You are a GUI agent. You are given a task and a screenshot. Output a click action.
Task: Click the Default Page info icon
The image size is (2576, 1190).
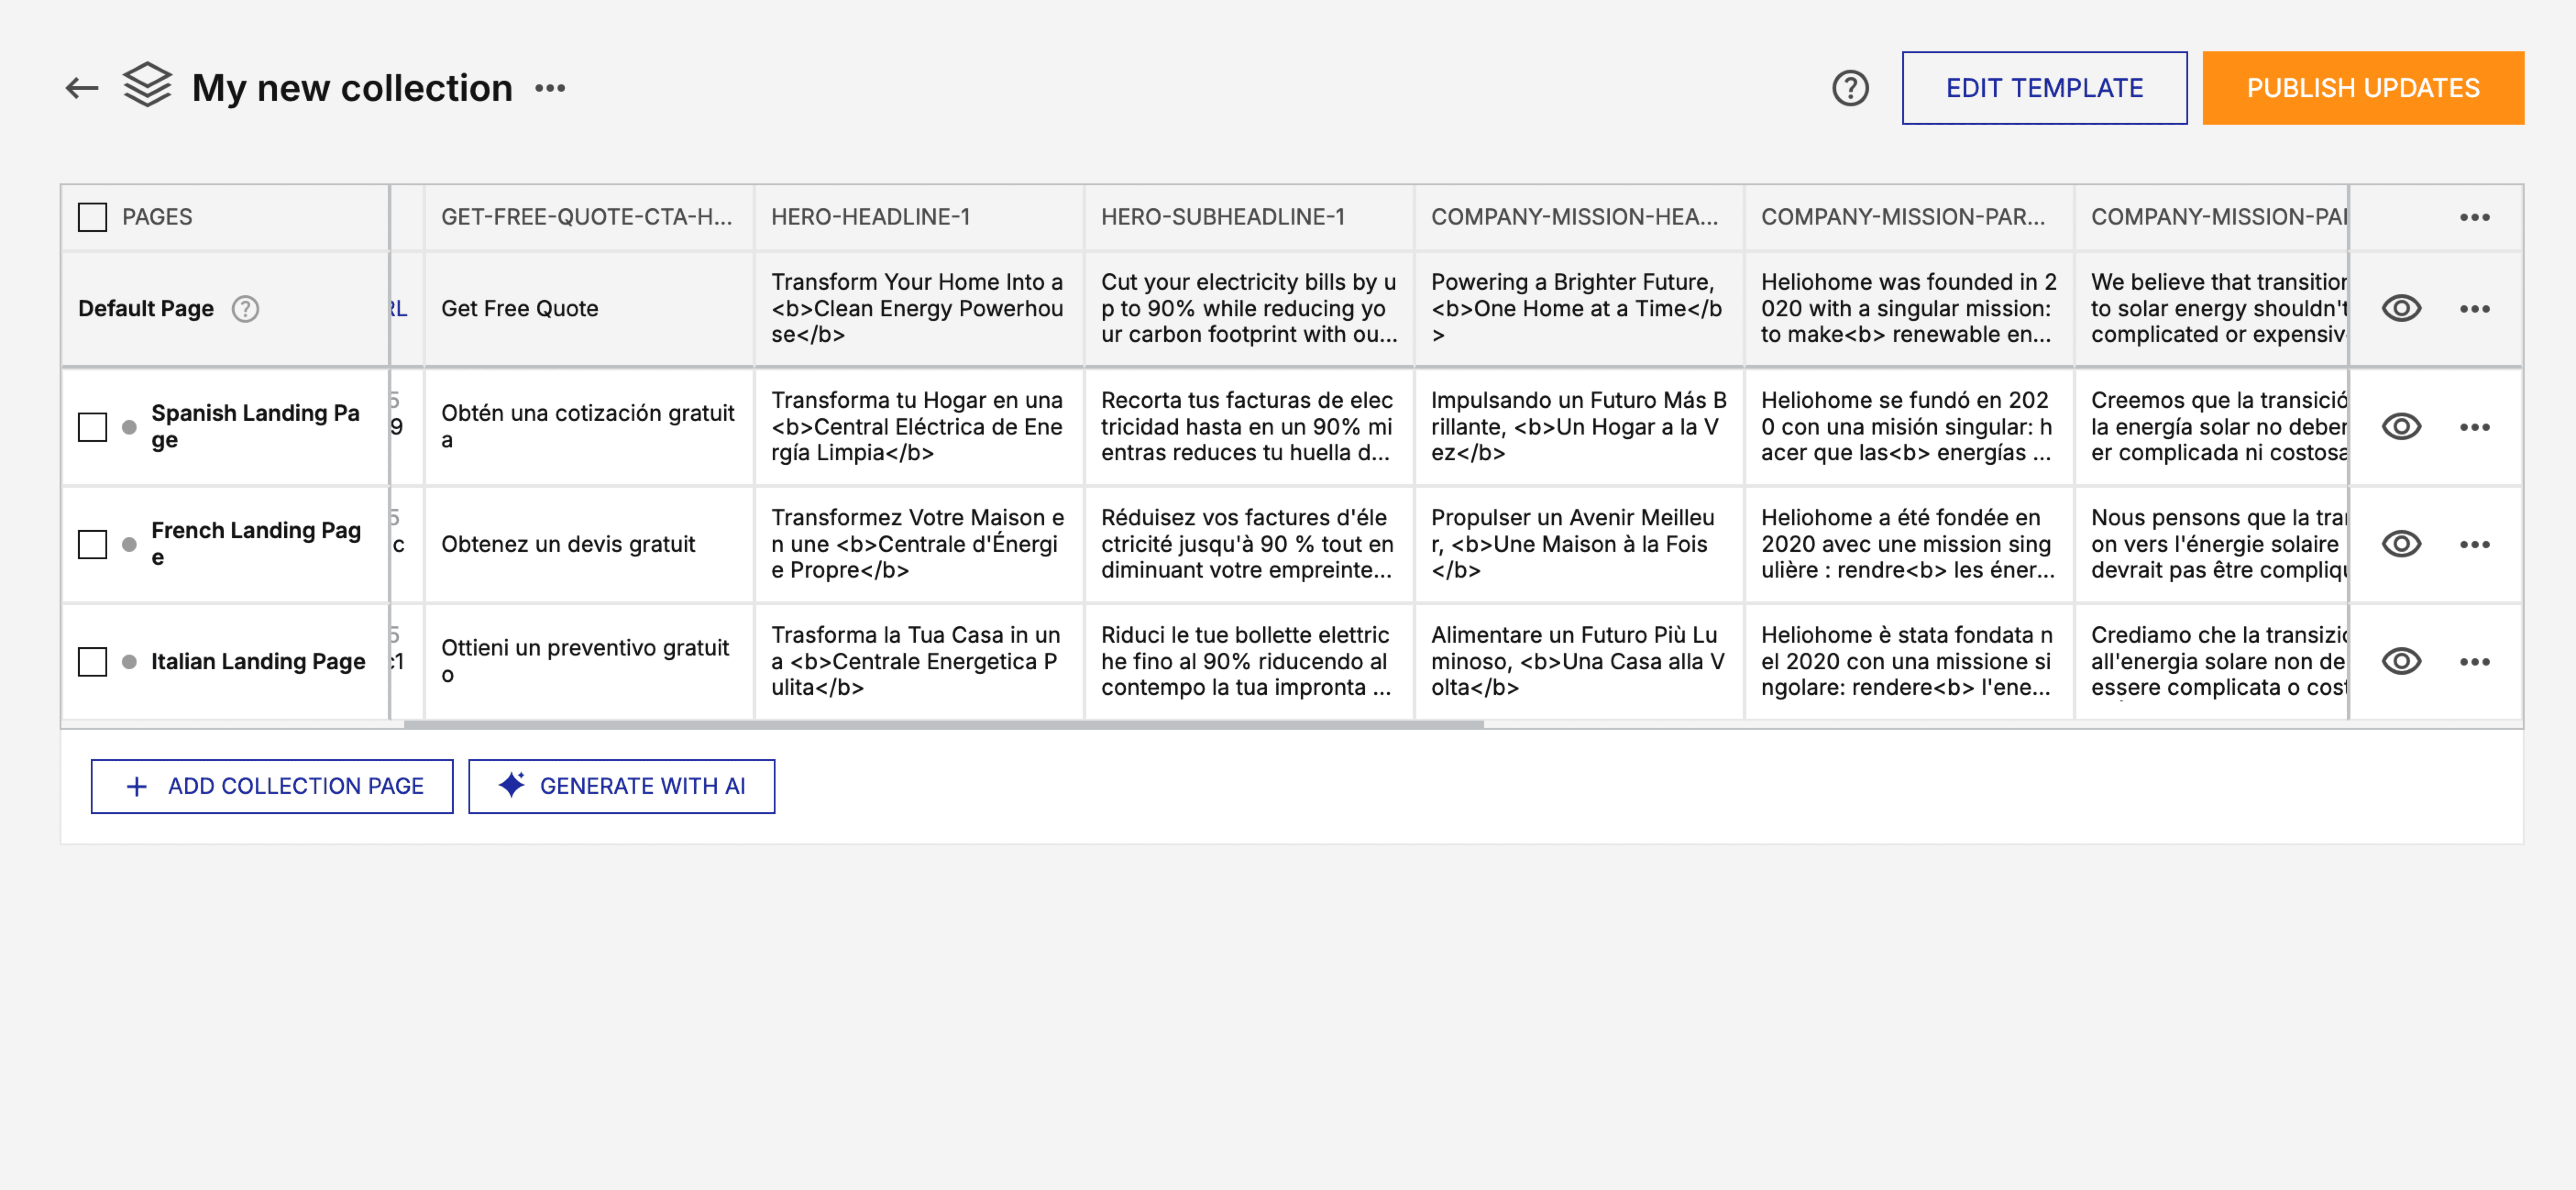coord(245,309)
